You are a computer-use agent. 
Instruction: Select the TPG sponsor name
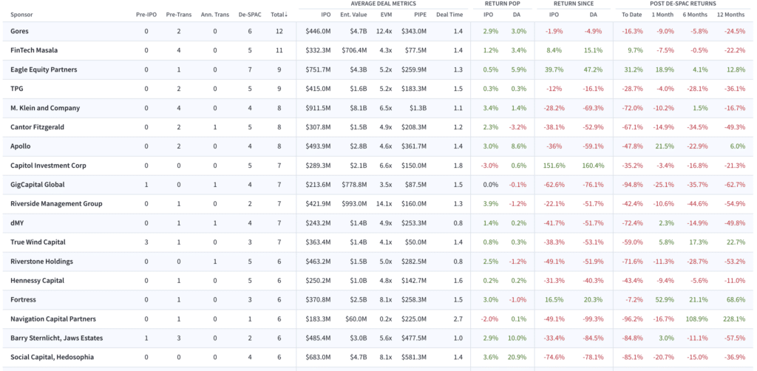[x=16, y=89]
